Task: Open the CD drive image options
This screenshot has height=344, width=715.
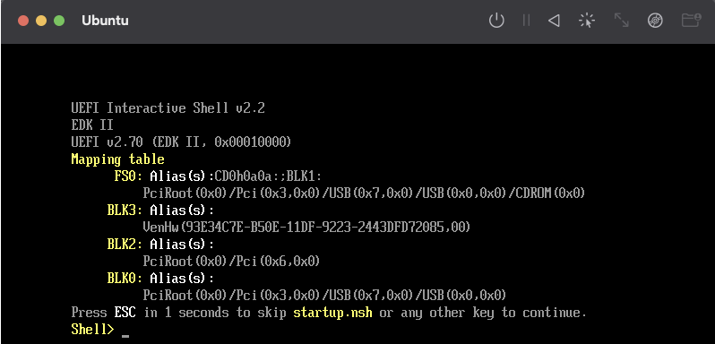Action: coord(655,21)
